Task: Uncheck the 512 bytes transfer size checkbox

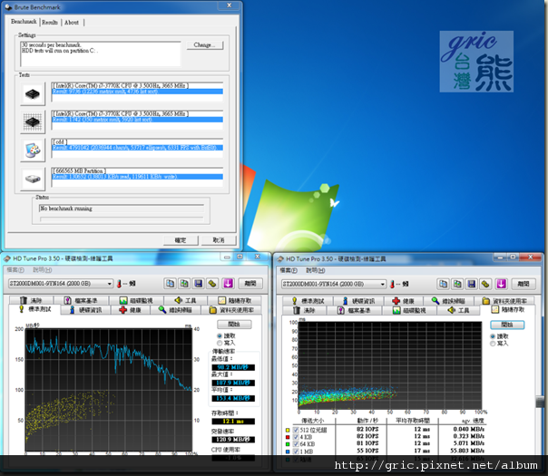Action: (296, 430)
